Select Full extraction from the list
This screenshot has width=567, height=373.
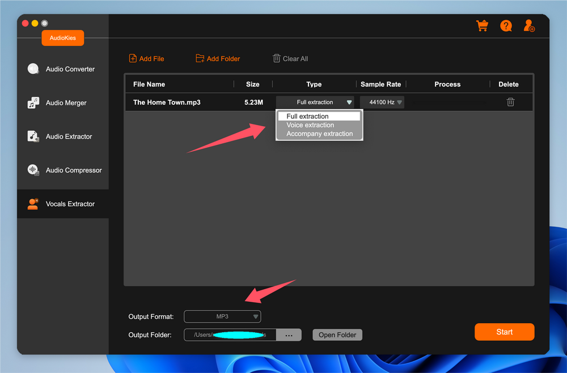click(x=307, y=117)
